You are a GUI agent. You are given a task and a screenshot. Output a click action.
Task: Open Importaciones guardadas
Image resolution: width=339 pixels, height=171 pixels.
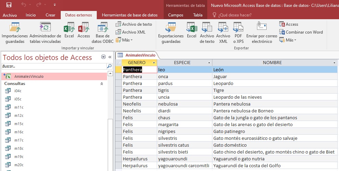(15, 33)
